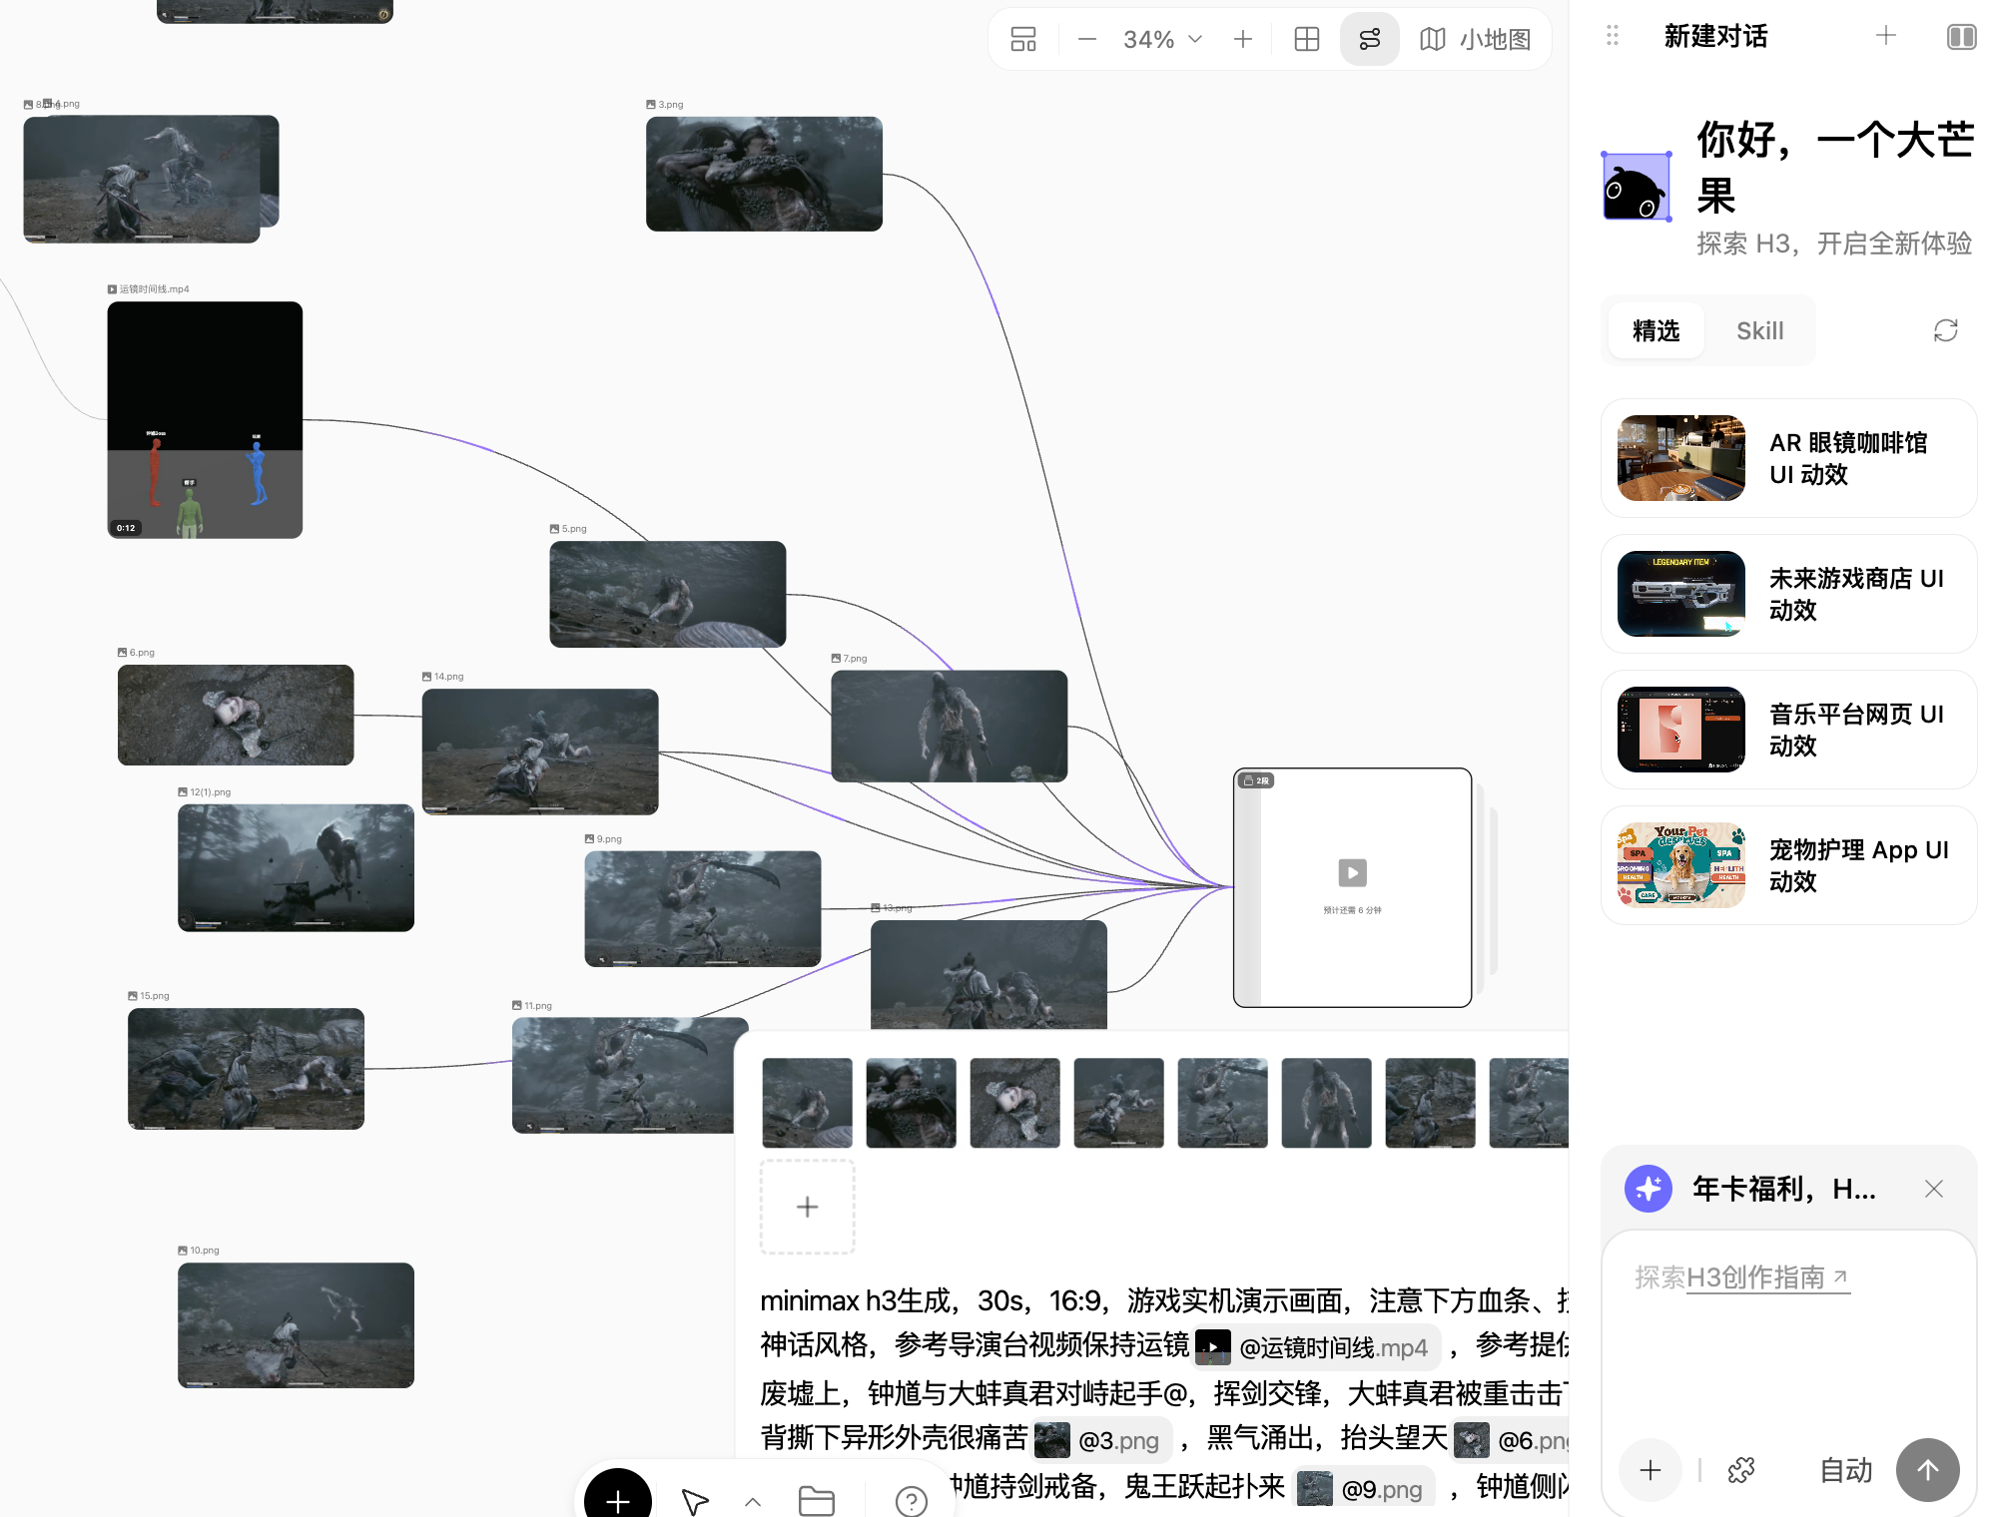Open the 音乐平台网页 UI 动效 card

[1788, 730]
